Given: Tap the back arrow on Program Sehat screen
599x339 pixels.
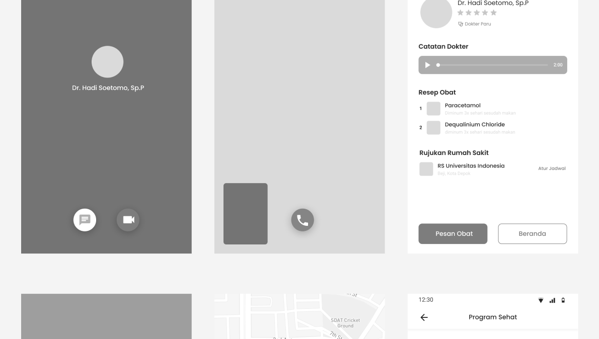Looking at the screenshot, I should [424, 317].
